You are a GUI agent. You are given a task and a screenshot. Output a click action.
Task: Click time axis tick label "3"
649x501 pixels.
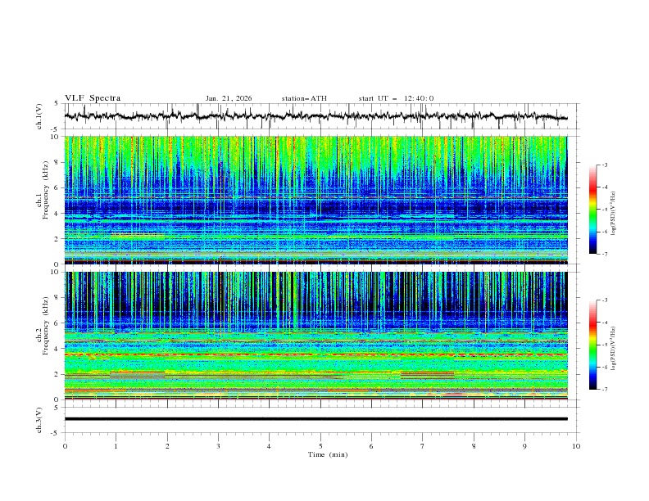(218, 446)
